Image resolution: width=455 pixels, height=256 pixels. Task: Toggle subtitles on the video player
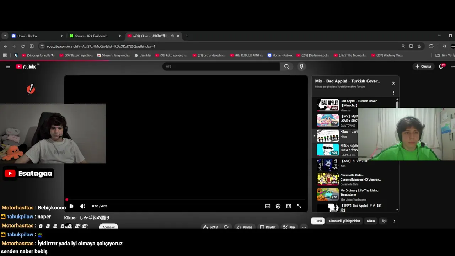[267, 206]
